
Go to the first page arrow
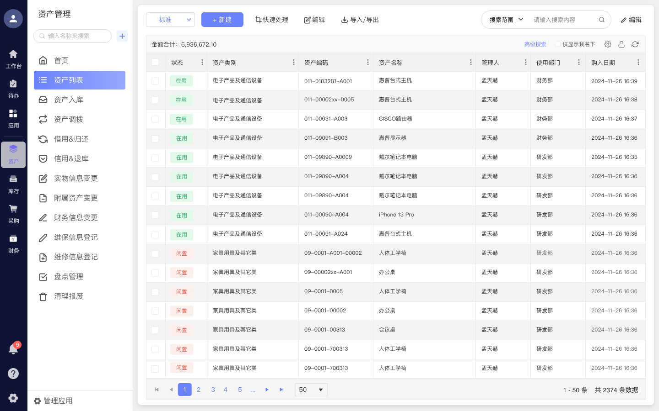[x=157, y=390]
